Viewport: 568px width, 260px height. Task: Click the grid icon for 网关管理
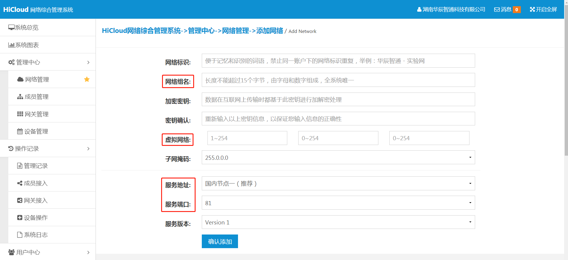(20, 114)
